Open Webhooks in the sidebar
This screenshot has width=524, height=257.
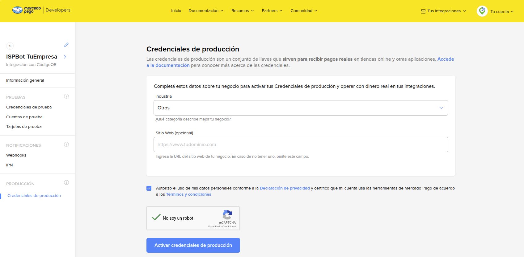16,155
